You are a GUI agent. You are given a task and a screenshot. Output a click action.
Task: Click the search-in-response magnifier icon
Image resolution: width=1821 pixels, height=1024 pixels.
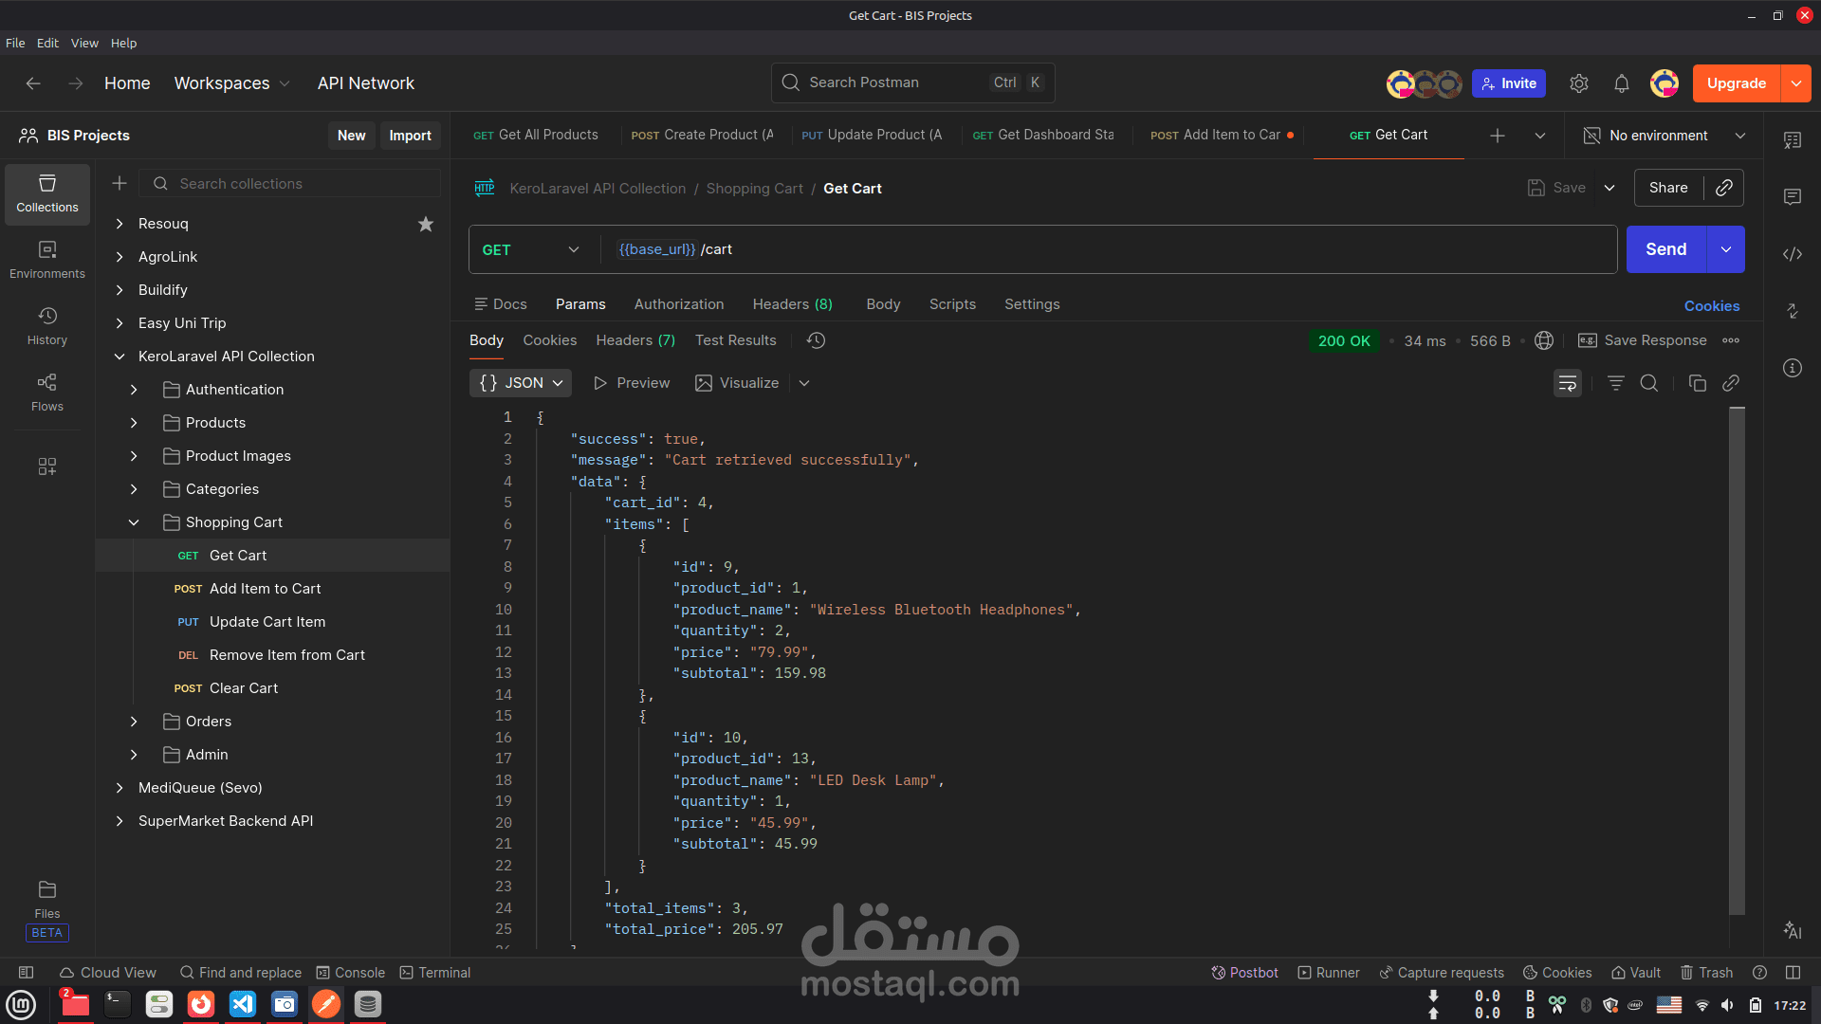[1649, 383]
